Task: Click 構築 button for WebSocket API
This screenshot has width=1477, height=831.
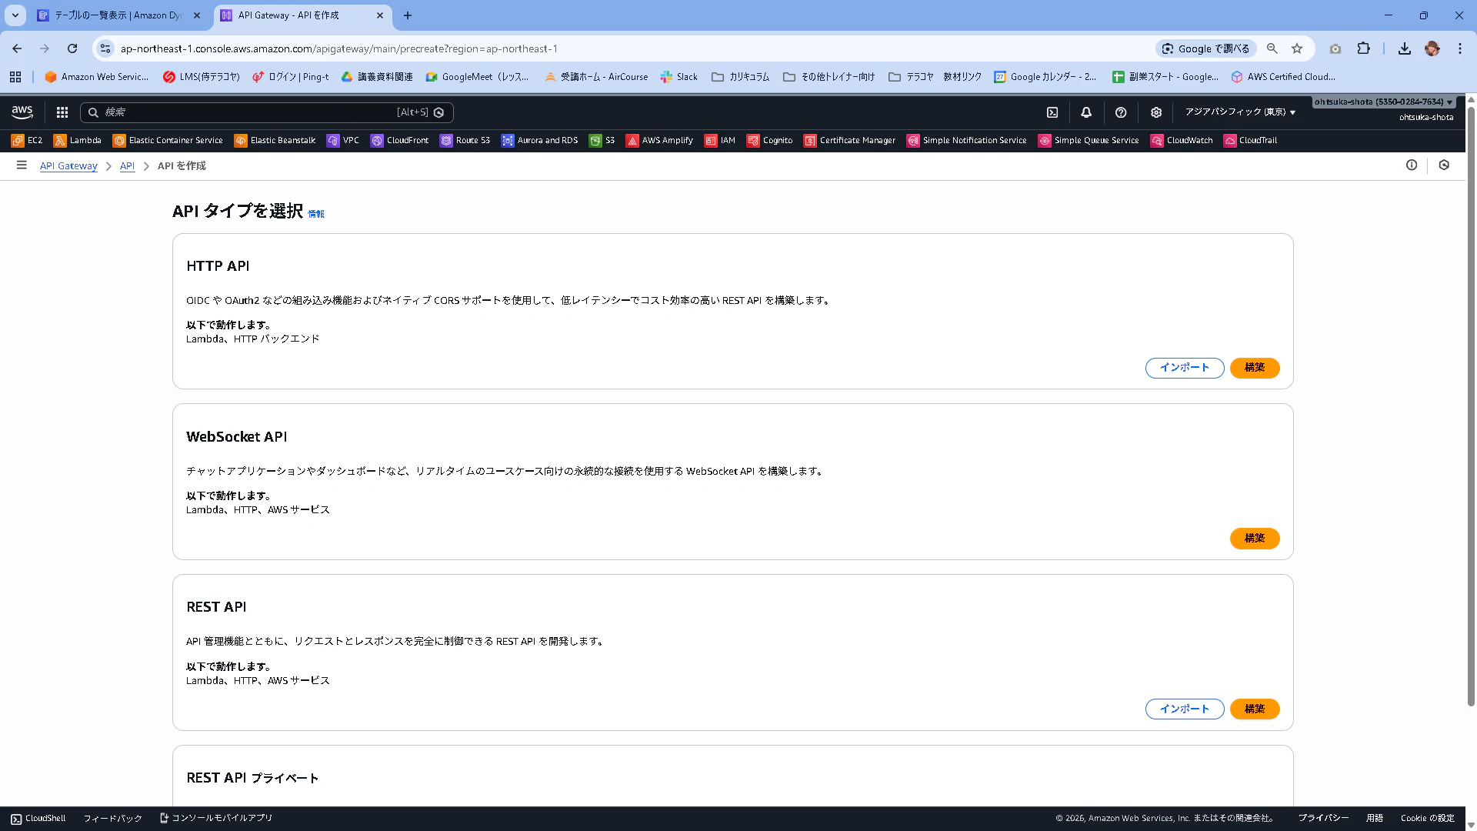Action: [x=1255, y=539]
